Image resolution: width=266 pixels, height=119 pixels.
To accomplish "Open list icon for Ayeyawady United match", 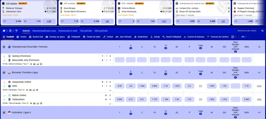I will click(37, 90).
